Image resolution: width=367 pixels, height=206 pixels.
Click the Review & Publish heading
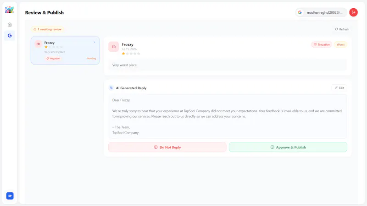point(44,13)
